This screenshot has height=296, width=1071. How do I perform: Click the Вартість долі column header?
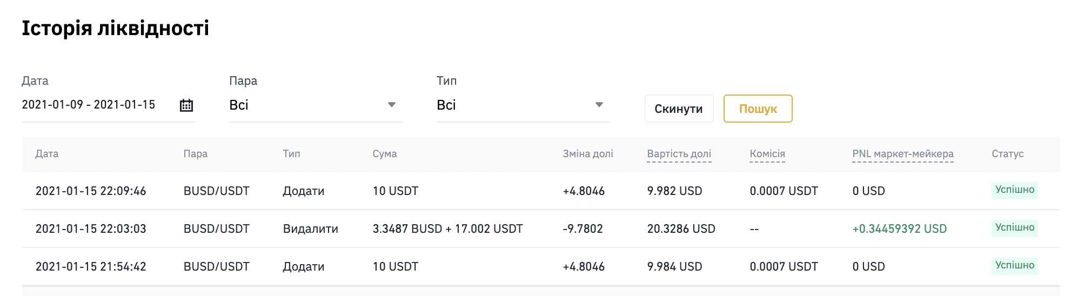[679, 154]
